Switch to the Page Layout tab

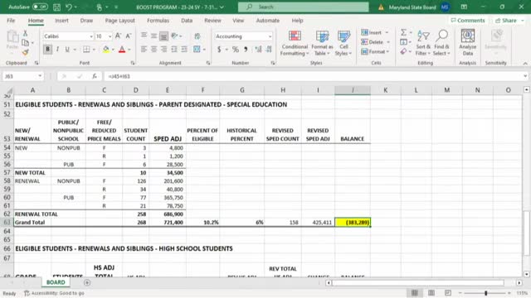coord(119,21)
